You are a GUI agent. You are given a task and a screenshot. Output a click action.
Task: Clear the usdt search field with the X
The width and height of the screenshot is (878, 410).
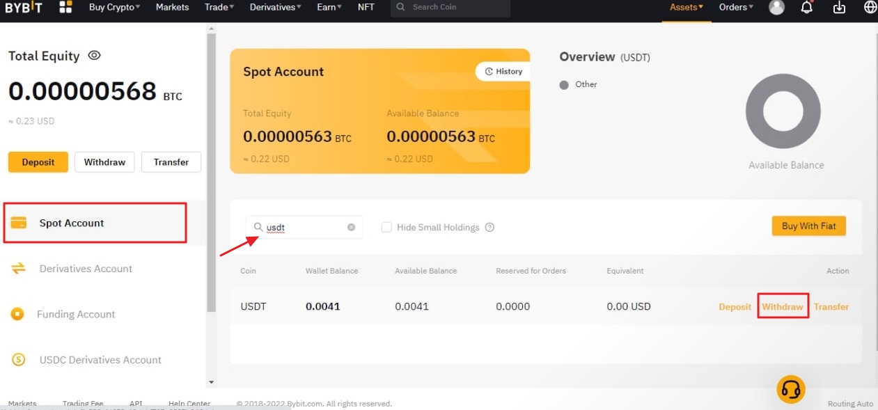click(351, 227)
